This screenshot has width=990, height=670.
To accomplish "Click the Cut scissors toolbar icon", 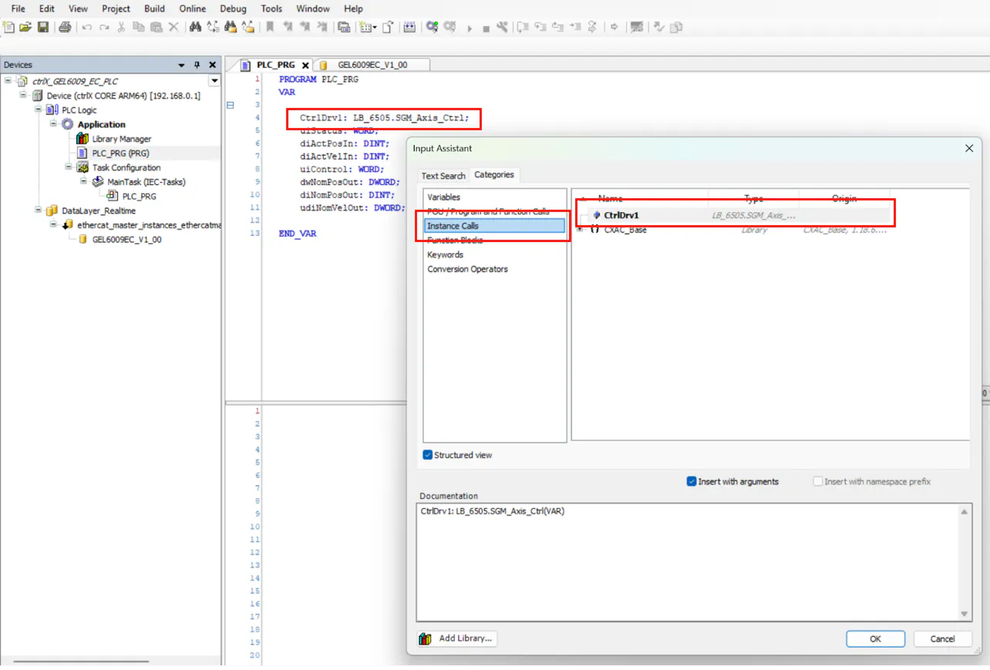I will 121,27.
